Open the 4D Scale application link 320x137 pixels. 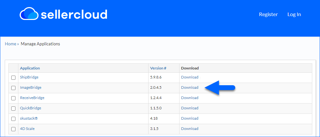27,129
